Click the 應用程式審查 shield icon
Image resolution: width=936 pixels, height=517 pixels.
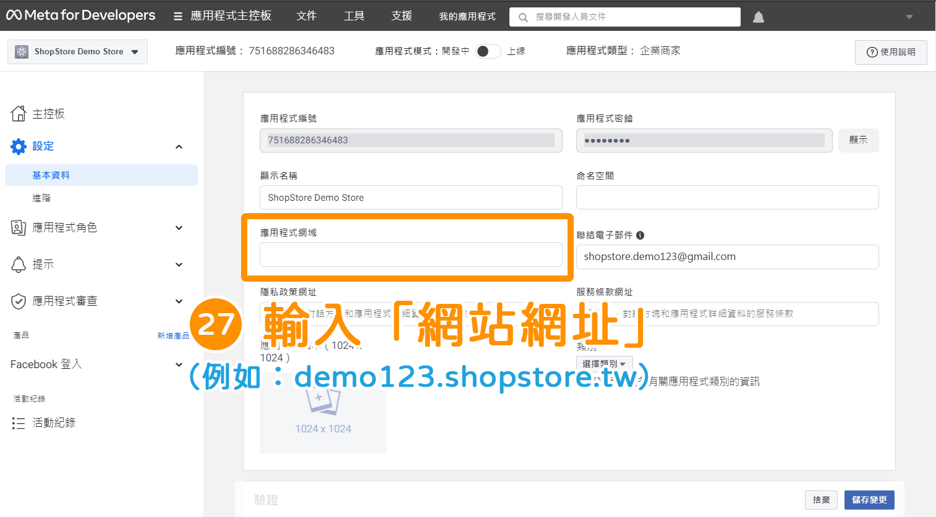pos(19,301)
